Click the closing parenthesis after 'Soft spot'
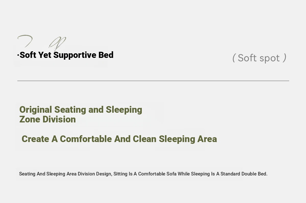The height and width of the screenshot is (203, 306). [x=285, y=58]
